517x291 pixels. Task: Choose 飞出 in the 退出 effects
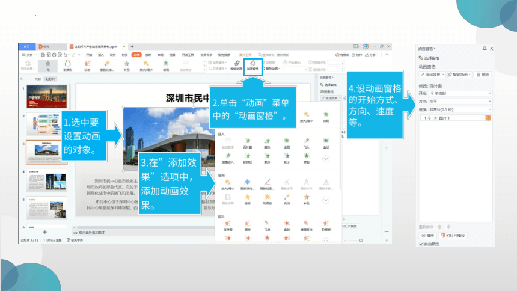pos(267,225)
